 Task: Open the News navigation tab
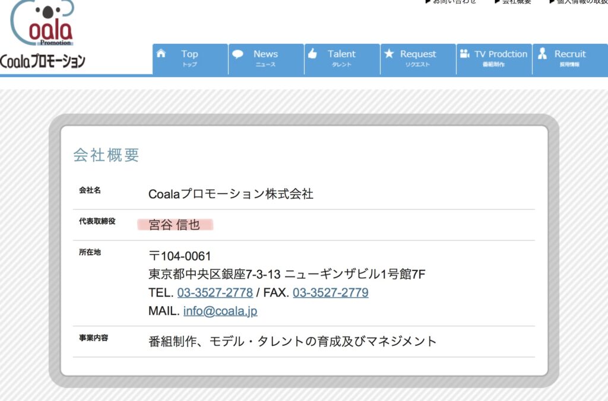point(266,59)
